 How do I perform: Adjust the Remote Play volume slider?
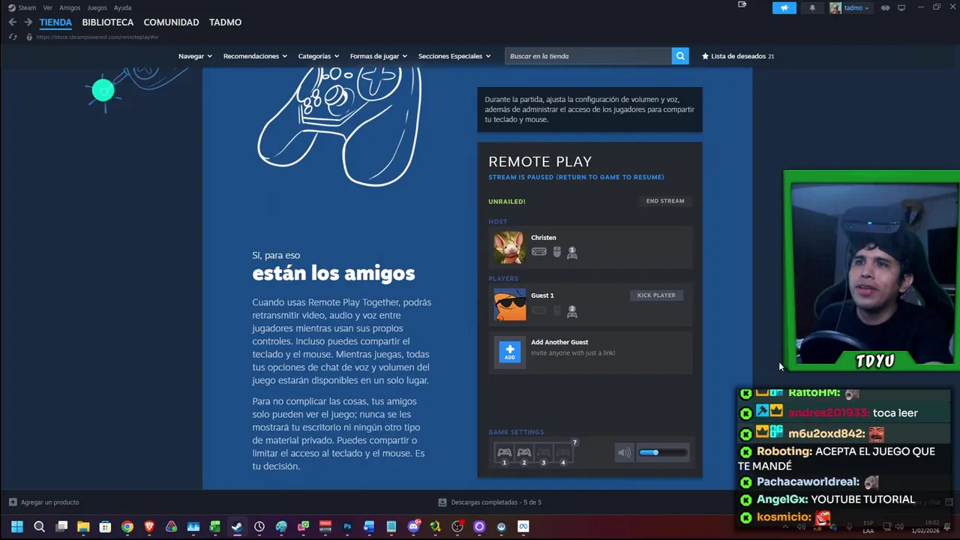click(x=663, y=452)
